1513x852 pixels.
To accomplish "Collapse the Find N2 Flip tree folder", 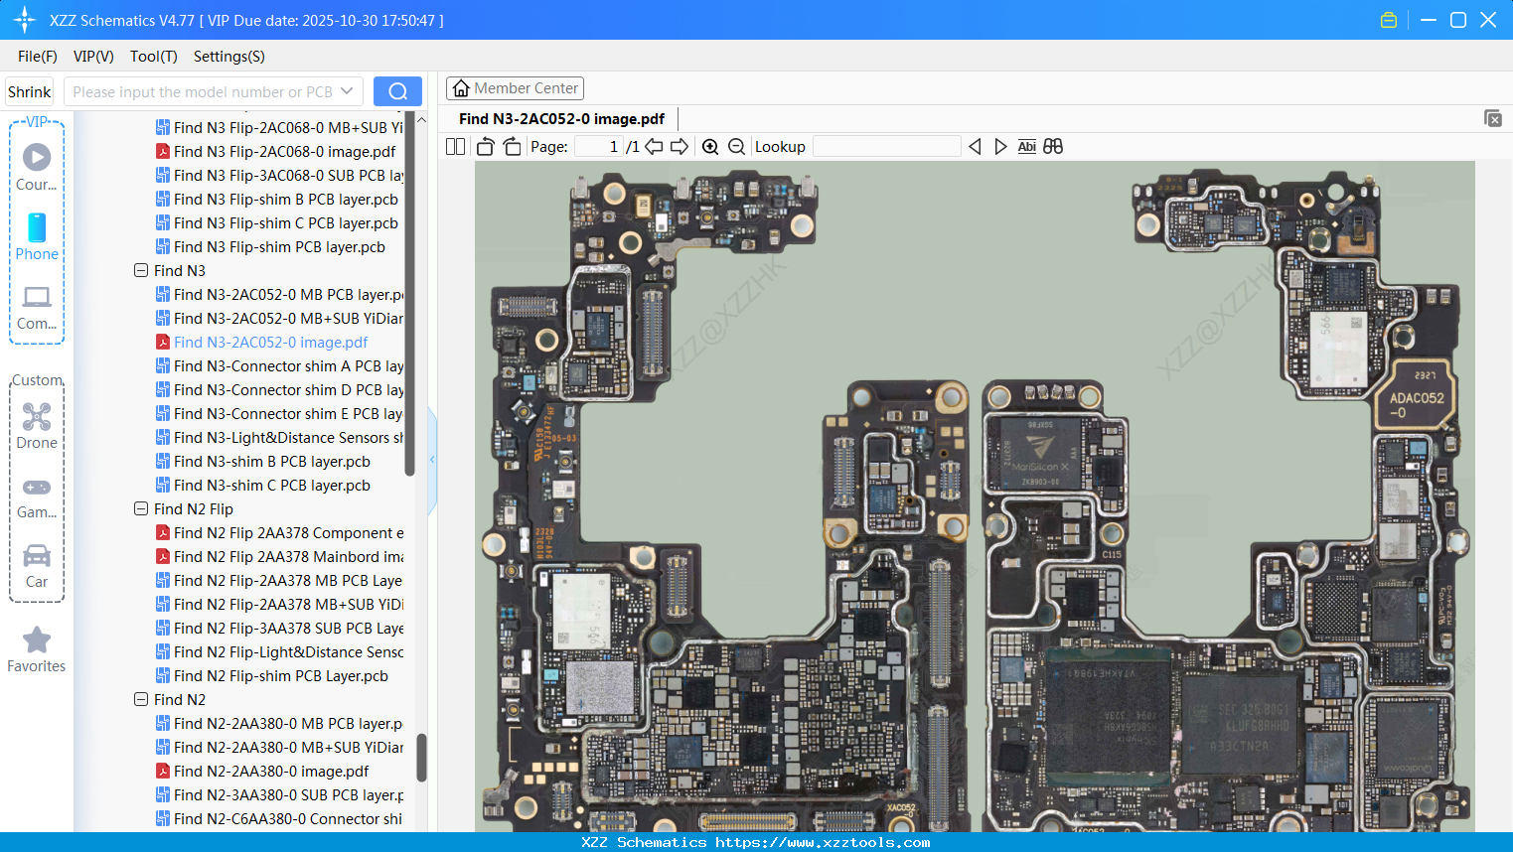I will coord(141,508).
